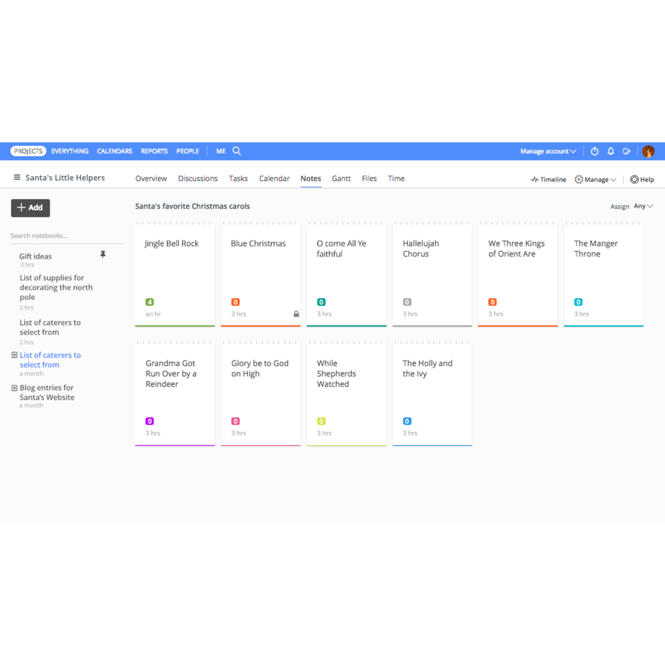
Task: Click the lock icon on Blue Christmas
Action: coord(296,314)
